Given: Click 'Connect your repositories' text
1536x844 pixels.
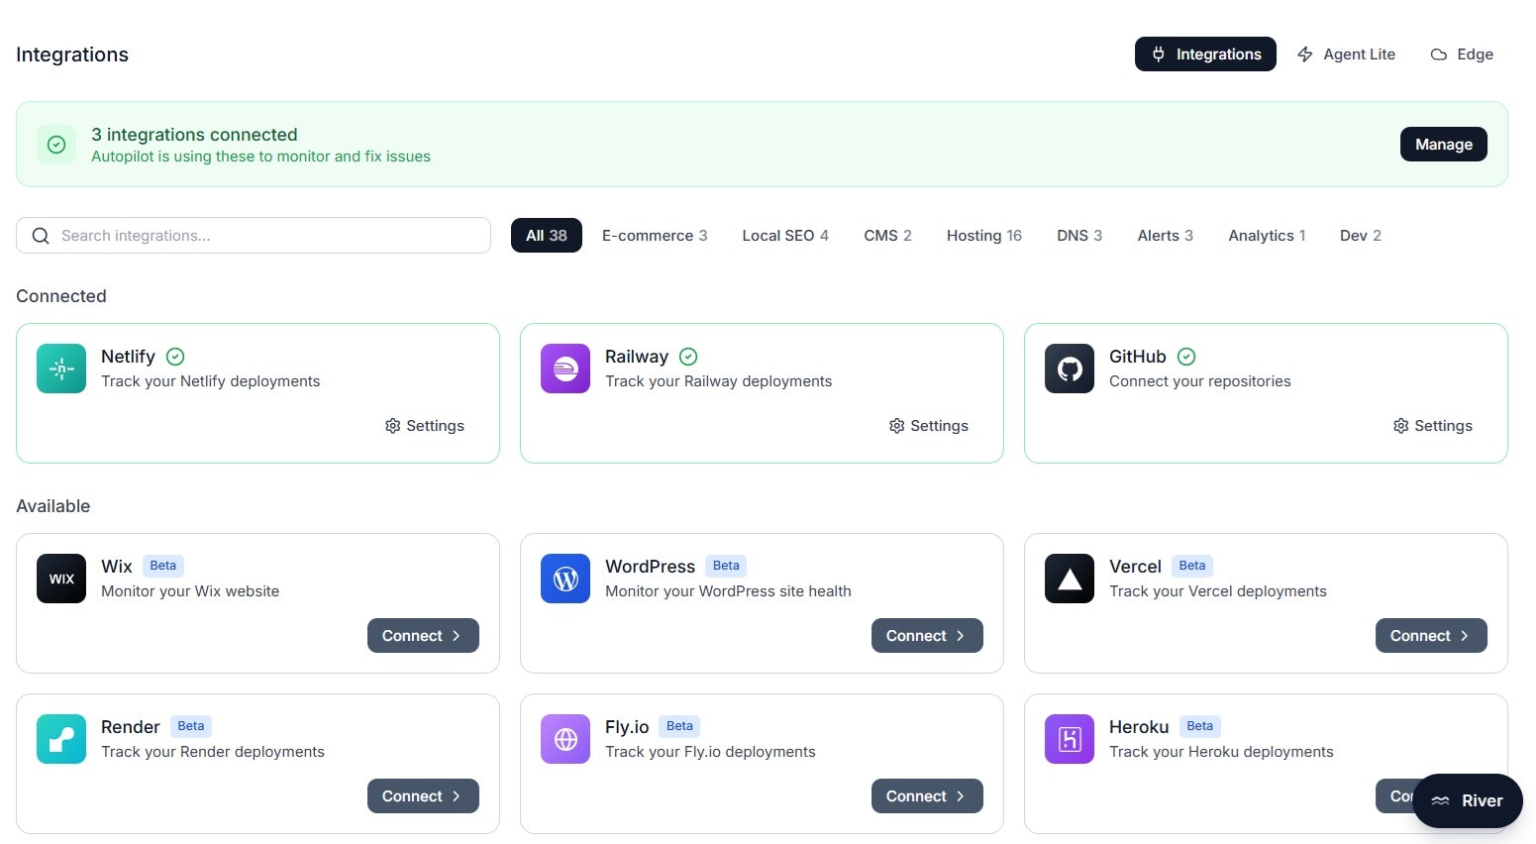Looking at the screenshot, I should [x=1200, y=381].
